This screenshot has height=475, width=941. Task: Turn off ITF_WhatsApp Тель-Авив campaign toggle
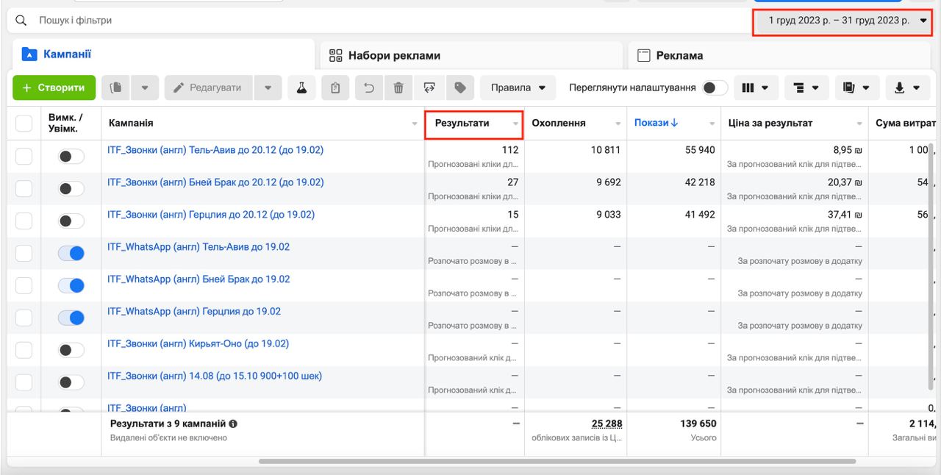pos(71,254)
